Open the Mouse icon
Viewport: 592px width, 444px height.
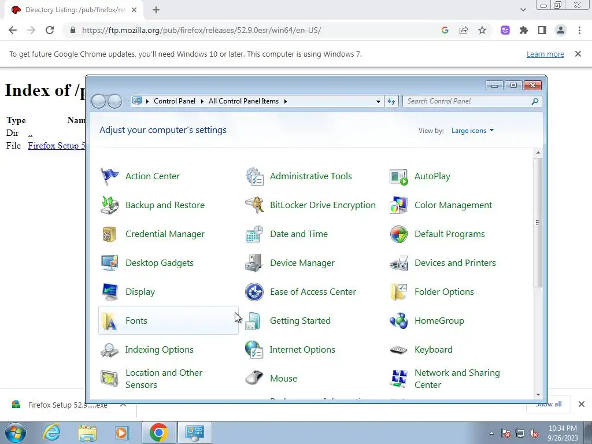pos(254,378)
